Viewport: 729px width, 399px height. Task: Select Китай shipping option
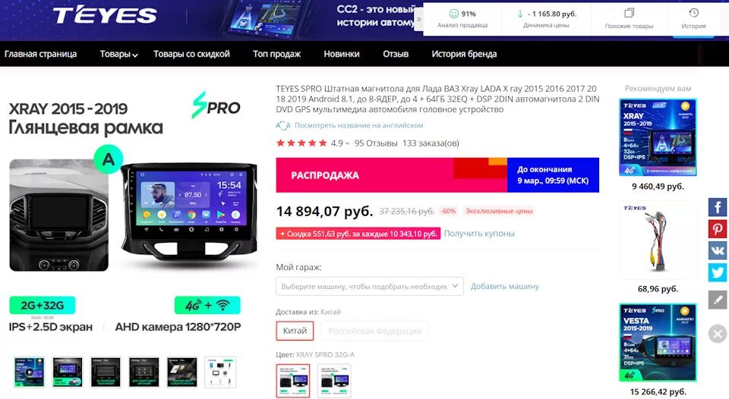(x=295, y=331)
